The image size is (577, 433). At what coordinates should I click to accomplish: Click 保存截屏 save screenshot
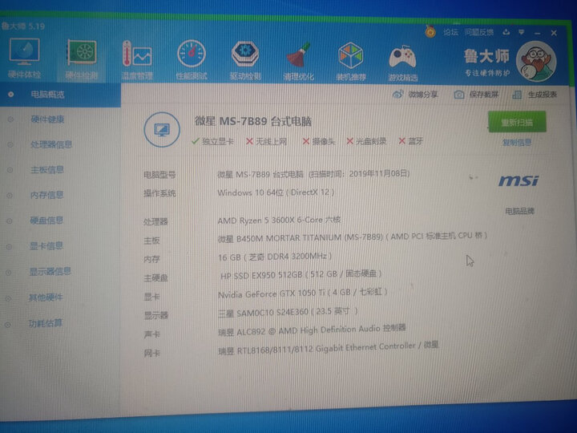coord(476,95)
